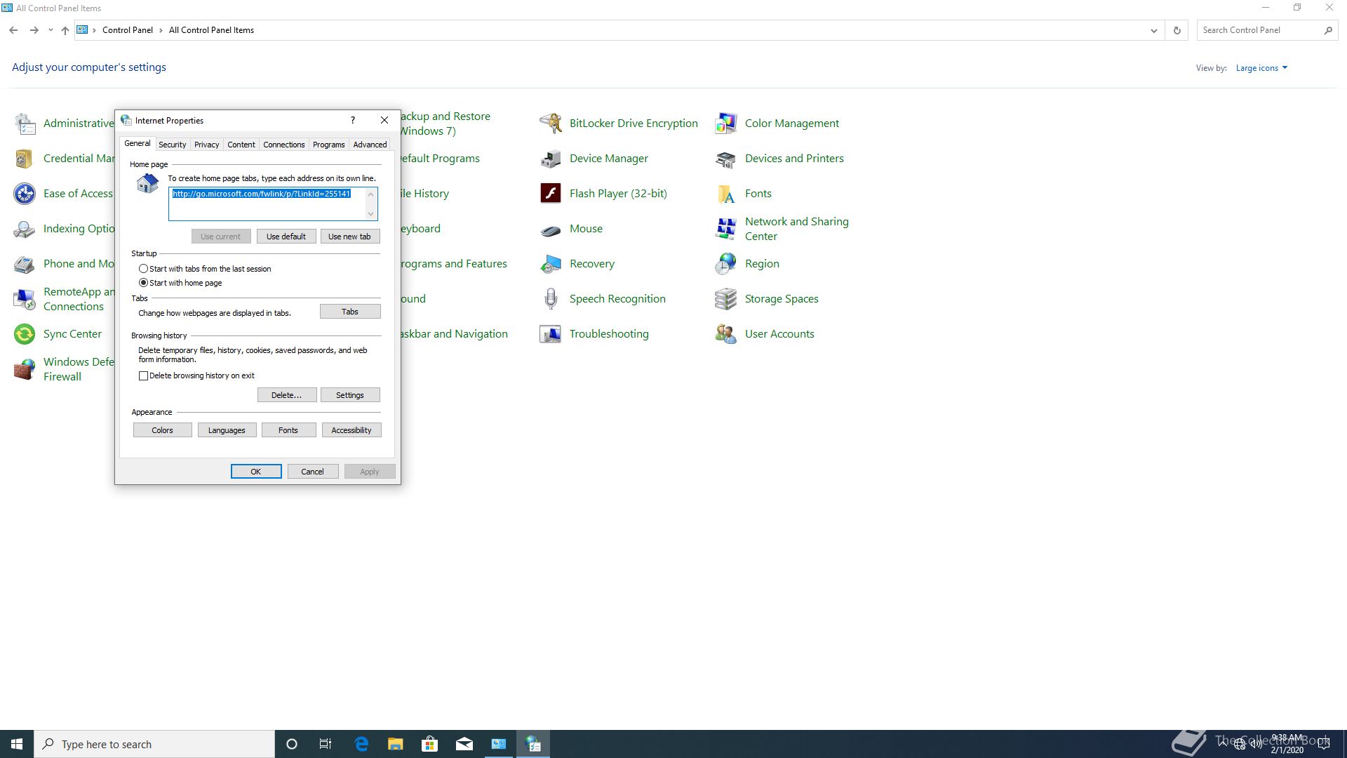Open Device Manager icon
The image size is (1347, 758).
click(x=551, y=159)
